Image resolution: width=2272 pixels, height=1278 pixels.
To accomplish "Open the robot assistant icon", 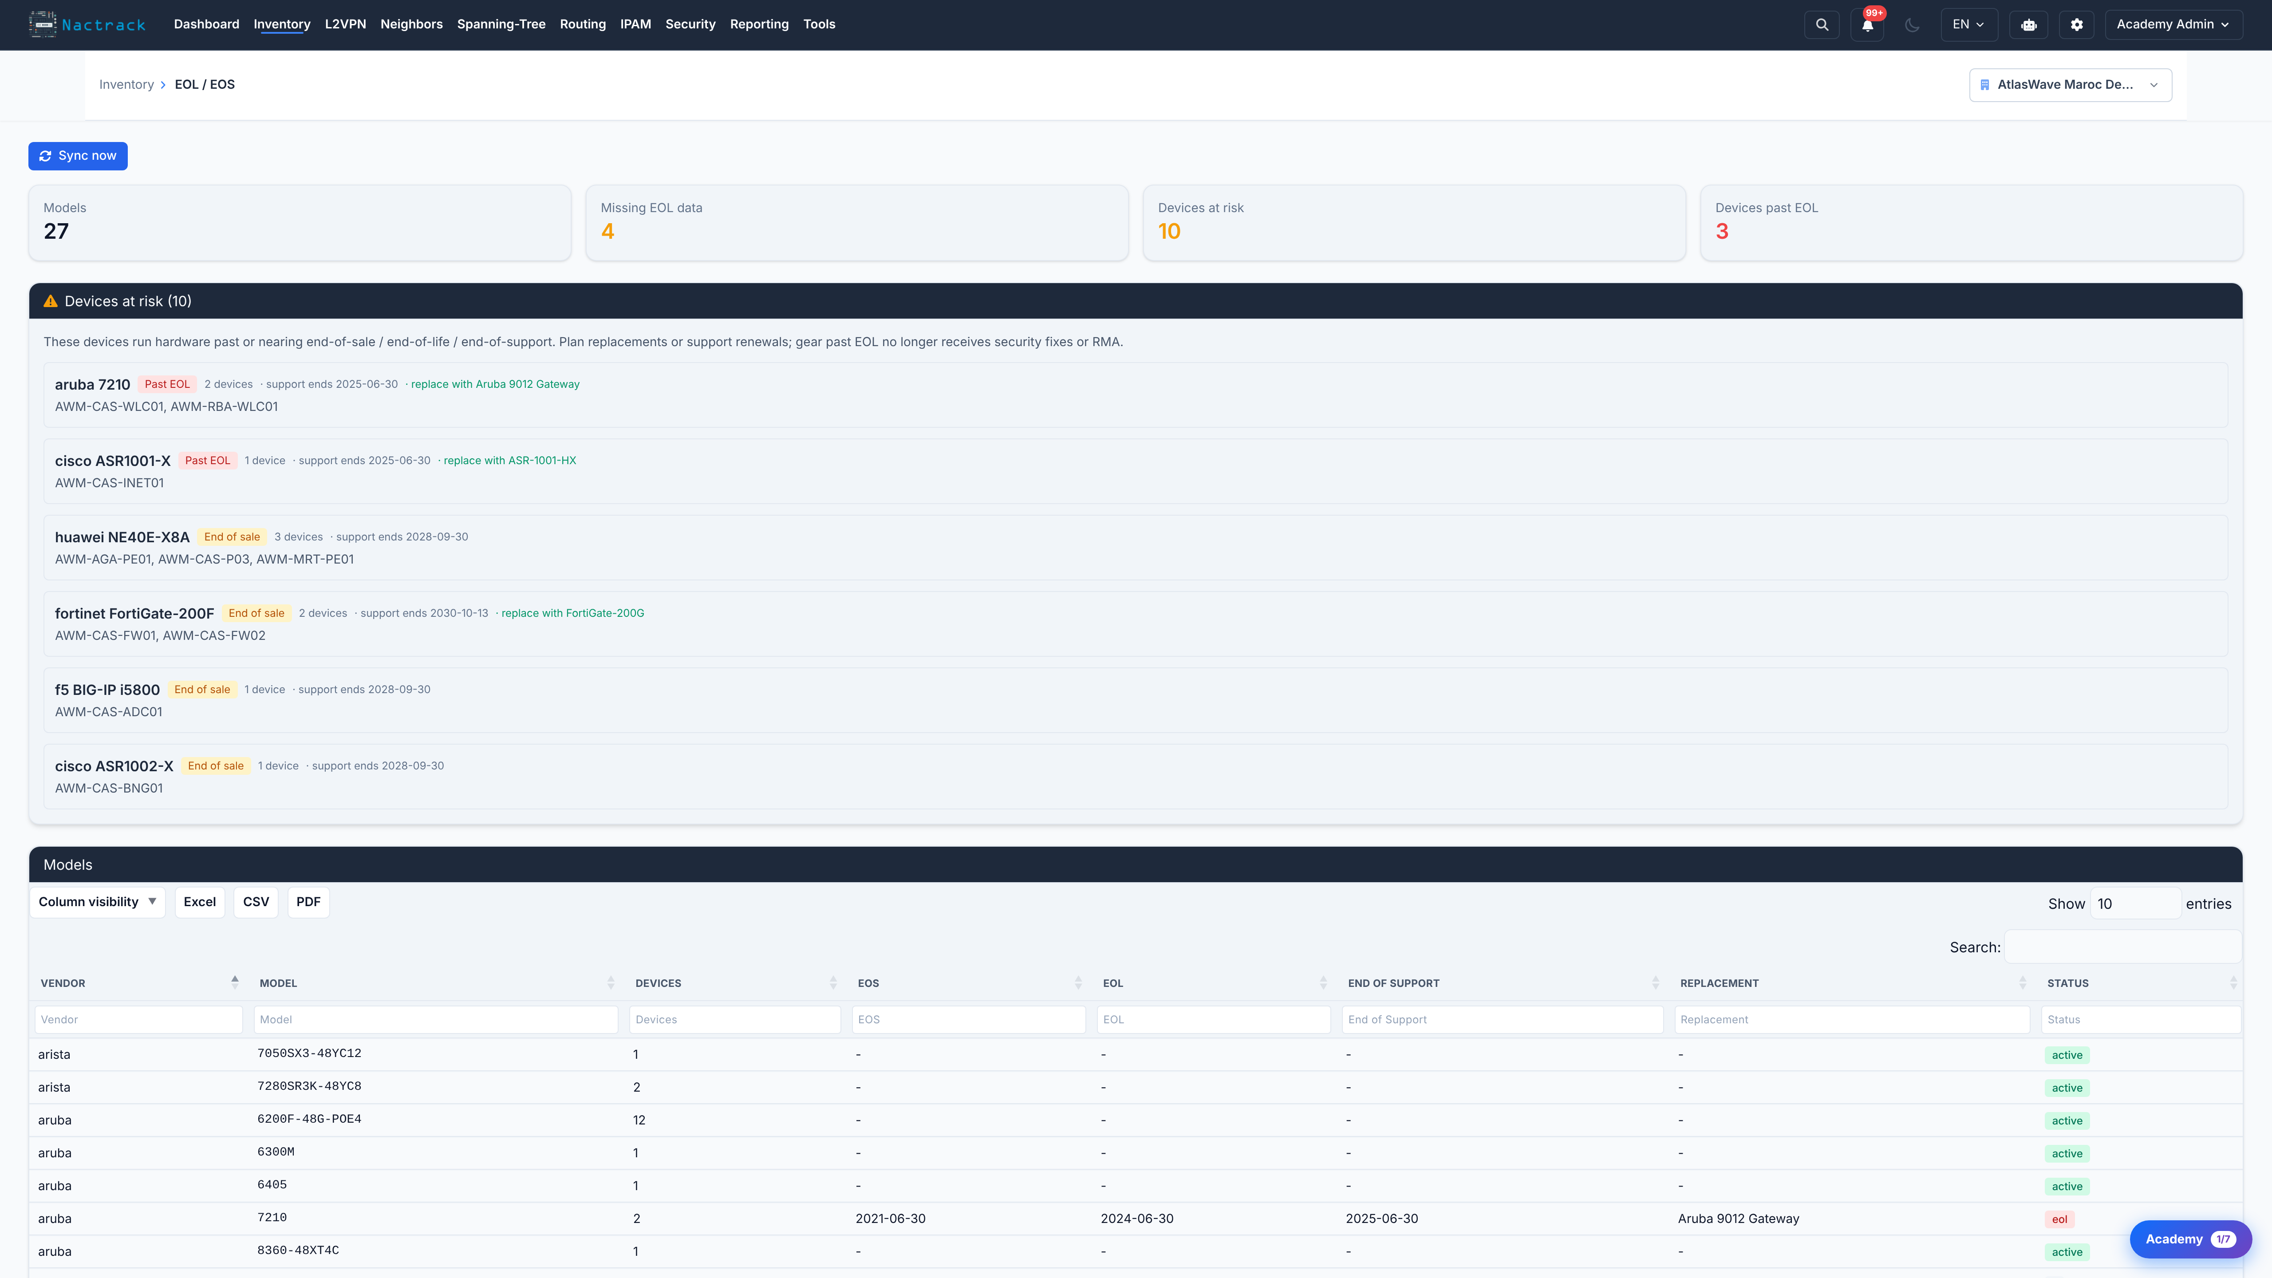I will (2028, 25).
